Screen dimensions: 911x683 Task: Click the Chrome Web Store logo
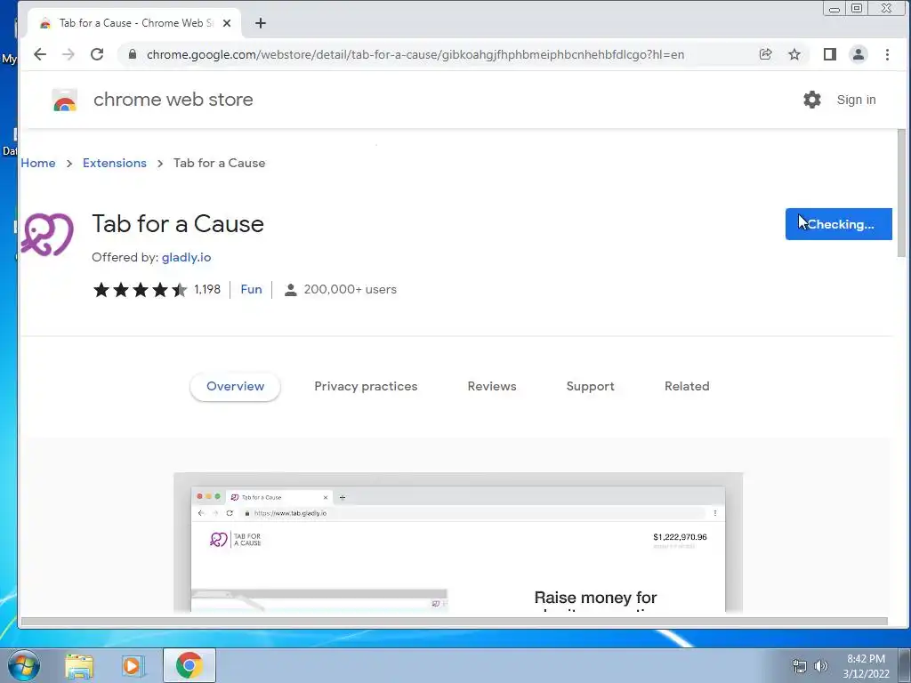[64, 100]
